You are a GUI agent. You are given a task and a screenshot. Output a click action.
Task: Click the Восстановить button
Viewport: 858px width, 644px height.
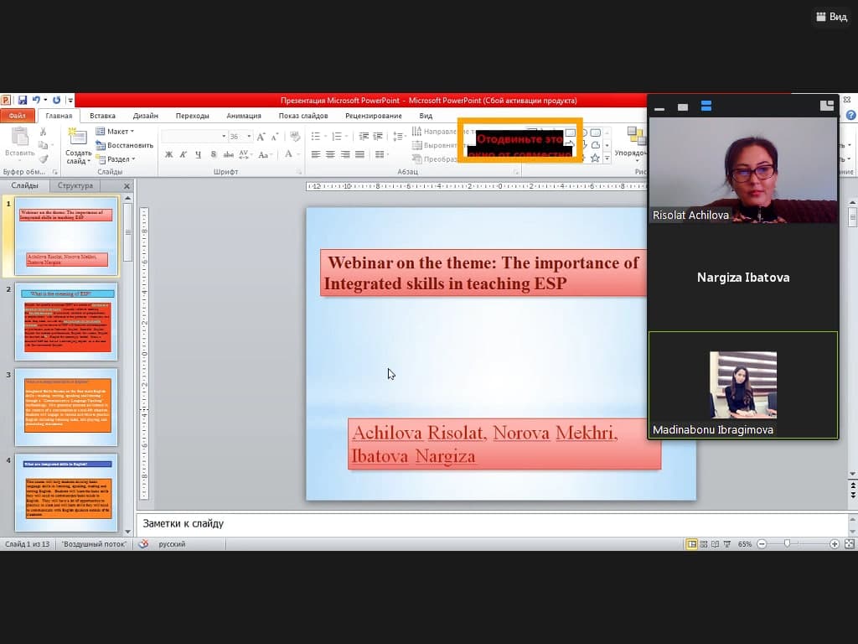click(124, 145)
